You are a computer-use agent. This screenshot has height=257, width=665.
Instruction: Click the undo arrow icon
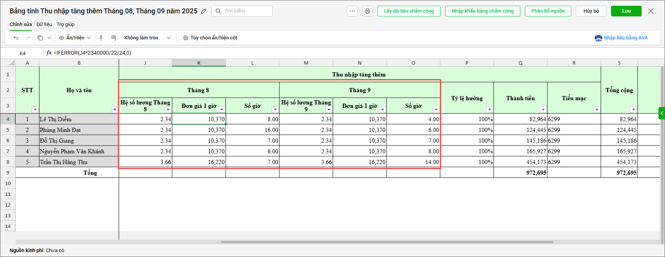pyautogui.click(x=16, y=38)
